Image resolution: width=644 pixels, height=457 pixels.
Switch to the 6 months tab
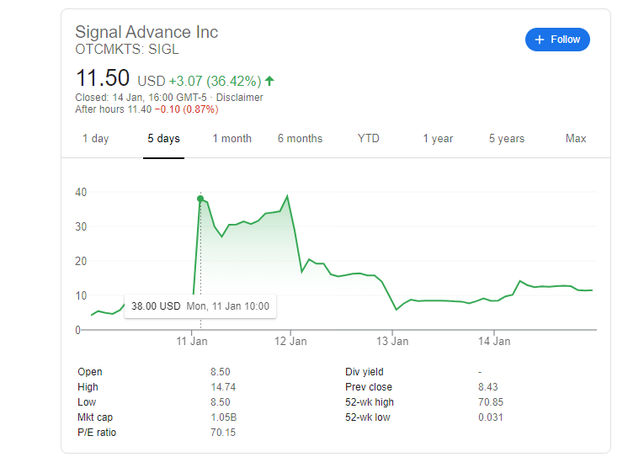[300, 138]
